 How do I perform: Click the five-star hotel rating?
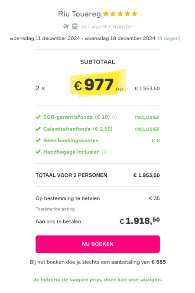point(120,14)
